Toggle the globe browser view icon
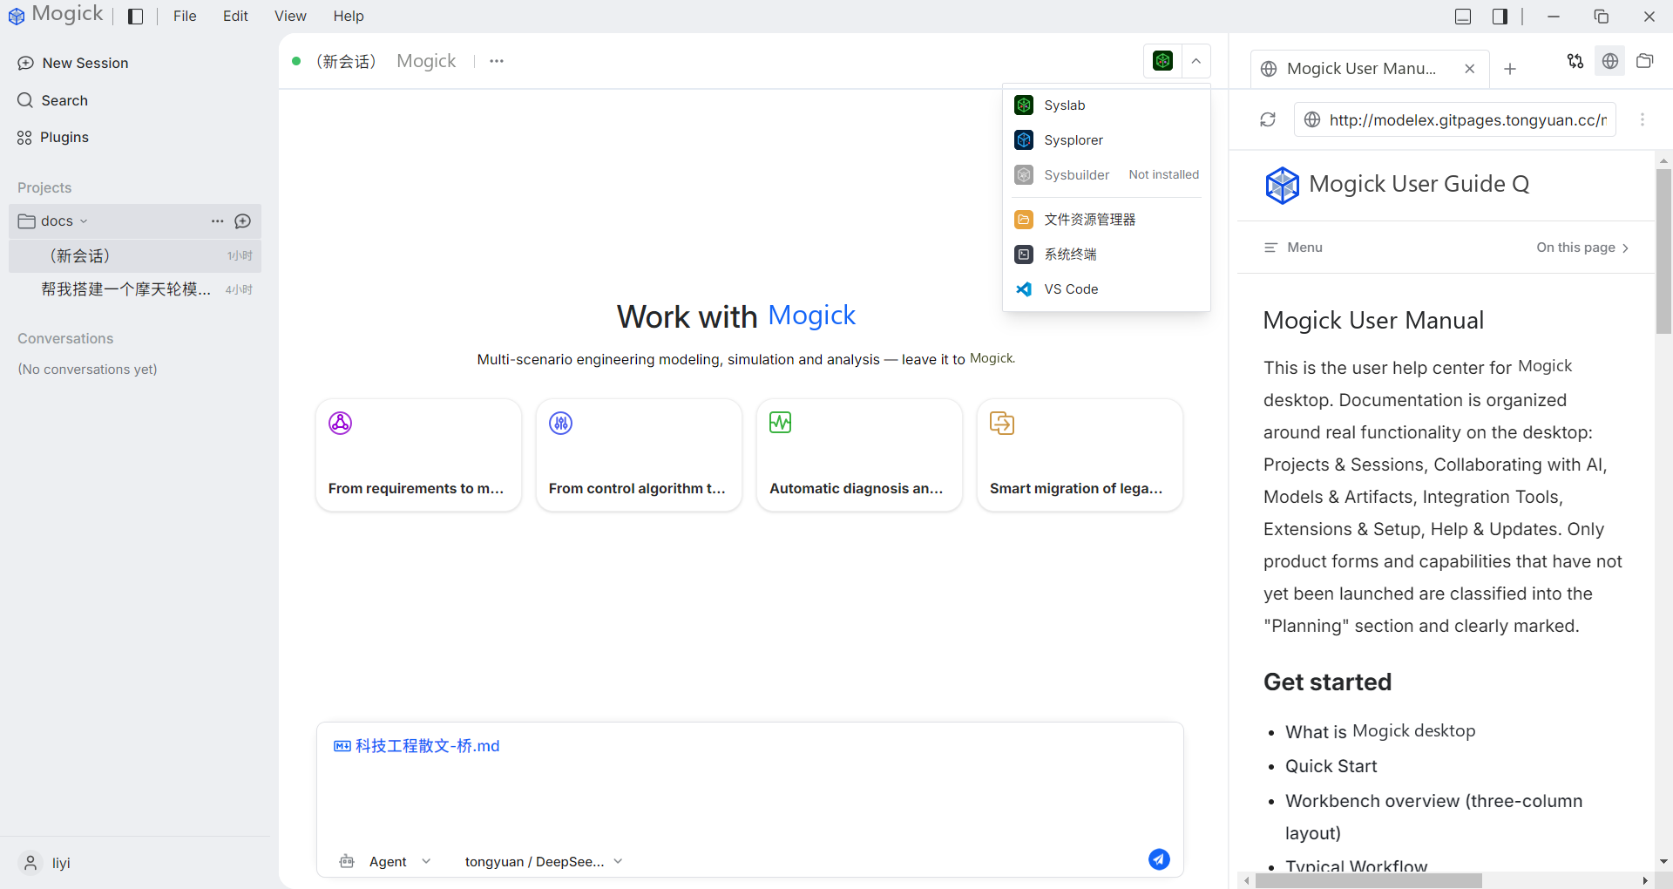Image resolution: width=1673 pixels, height=889 pixels. (x=1610, y=61)
